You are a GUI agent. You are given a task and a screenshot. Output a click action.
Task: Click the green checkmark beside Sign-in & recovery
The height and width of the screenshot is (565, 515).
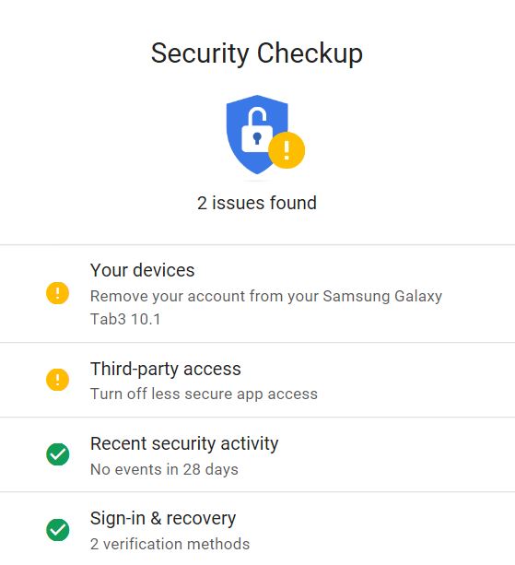[x=58, y=530]
